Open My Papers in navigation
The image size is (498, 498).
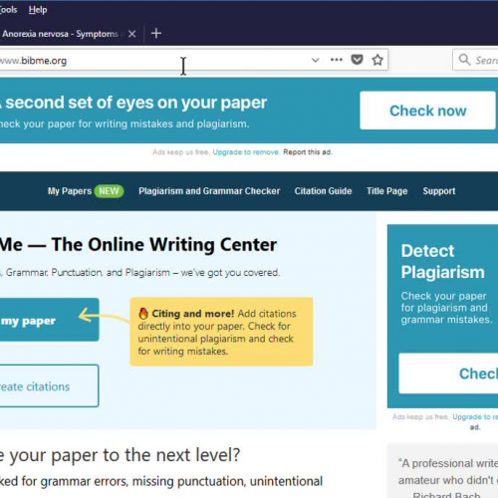70,191
